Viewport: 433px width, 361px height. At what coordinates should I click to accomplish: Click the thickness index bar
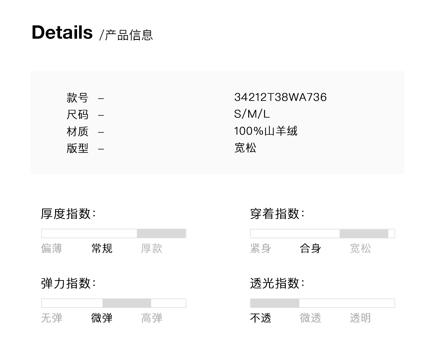(114, 233)
